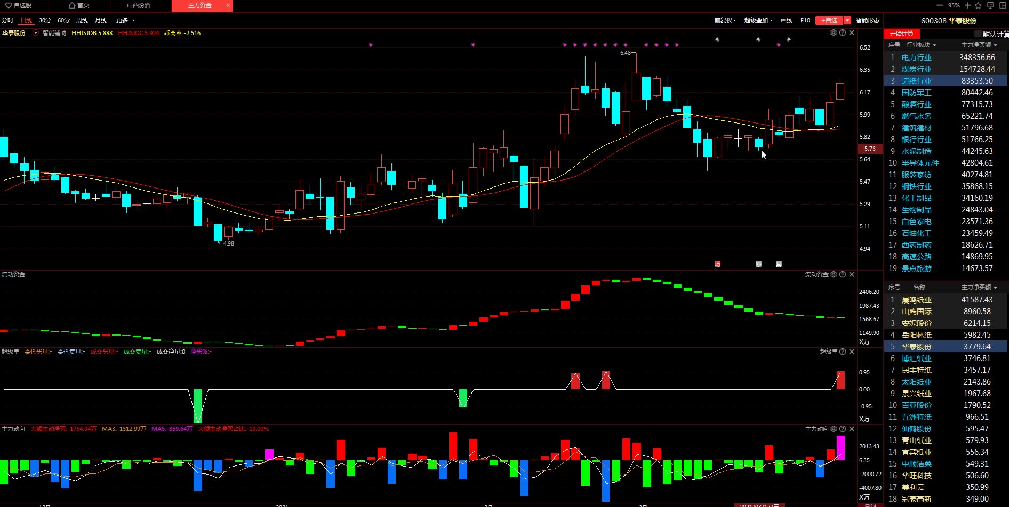Click the 5.73 current price axis label
The width and height of the screenshot is (1009, 507).
pyautogui.click(x=870, y=149)
